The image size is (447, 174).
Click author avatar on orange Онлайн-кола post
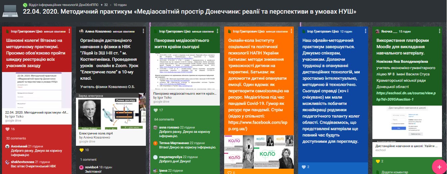(229, 31)
